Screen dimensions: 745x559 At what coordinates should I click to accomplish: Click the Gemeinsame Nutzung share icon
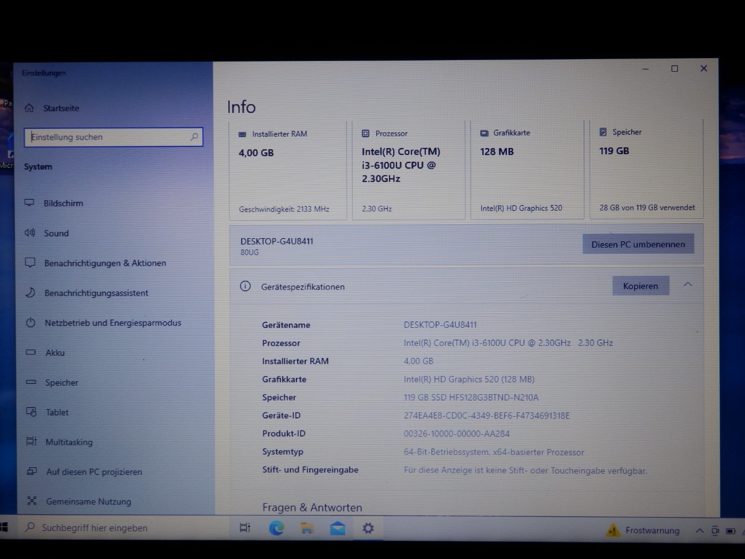(x=32, y=501)
